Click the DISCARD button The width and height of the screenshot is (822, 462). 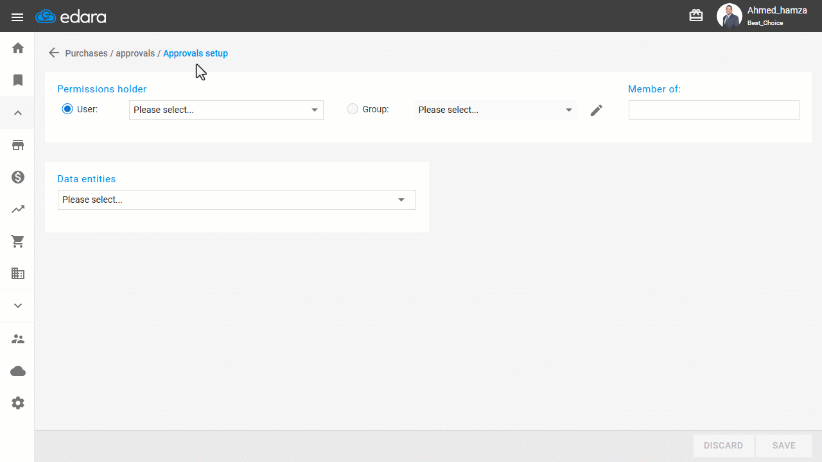click(x=723, y=445)
